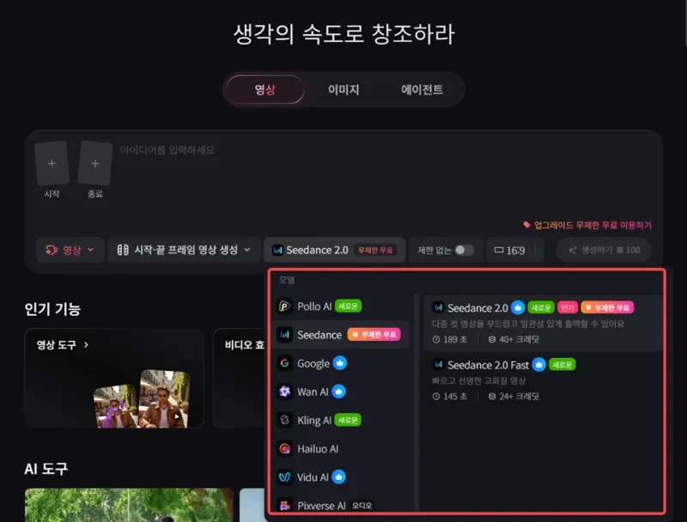
Task: Select Google in model list
Action: pyautogui.click(x=340, y=363)
